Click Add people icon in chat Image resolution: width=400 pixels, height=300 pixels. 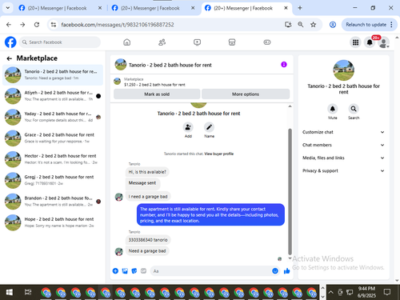pos(188,127)
